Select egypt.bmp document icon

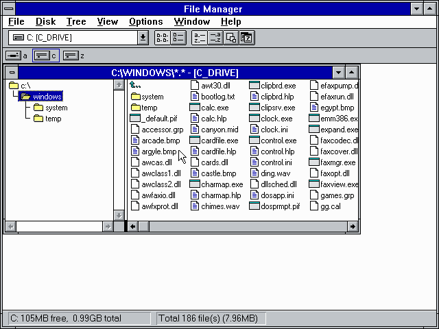pyautogui.click(x=314, y=108)
